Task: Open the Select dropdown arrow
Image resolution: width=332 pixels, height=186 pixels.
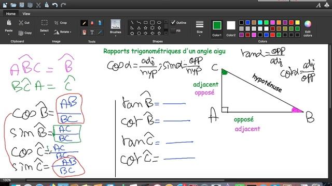Action: [x=44, y=34]
